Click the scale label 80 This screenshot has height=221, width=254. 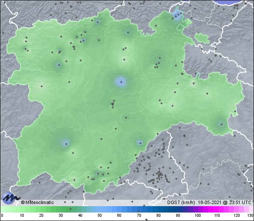158,215
